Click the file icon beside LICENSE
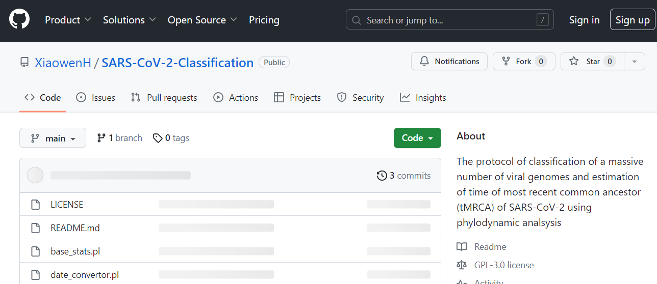The image size is (657, 284). click(35, 205)
